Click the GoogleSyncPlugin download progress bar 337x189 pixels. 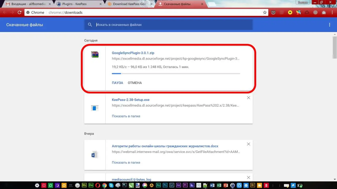176,73
